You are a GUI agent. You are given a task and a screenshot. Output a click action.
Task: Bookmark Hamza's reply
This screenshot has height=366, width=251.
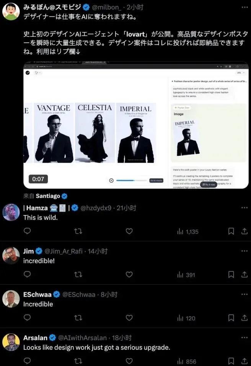(x=231, y=231)
